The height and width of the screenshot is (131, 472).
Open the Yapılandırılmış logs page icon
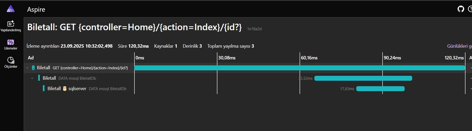pos(11,24)
